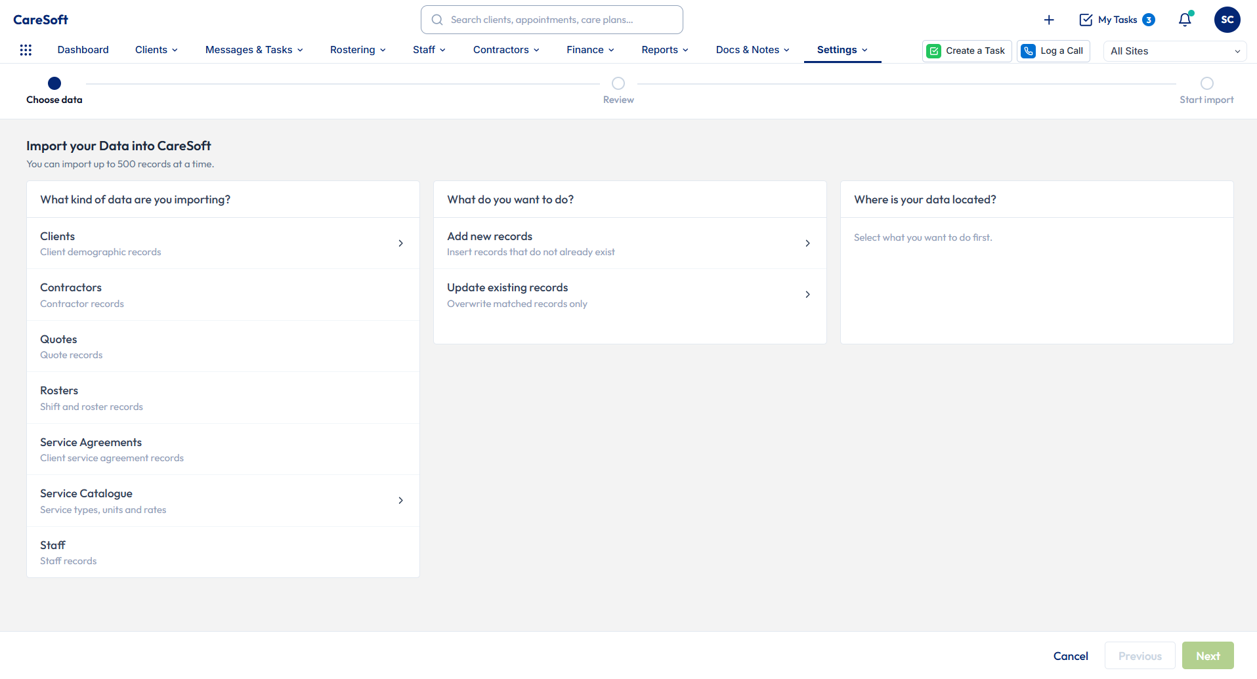Screen dimensions: 1257x679
Task: Click the Choose data step marker
Action: [x=54, y=83]
